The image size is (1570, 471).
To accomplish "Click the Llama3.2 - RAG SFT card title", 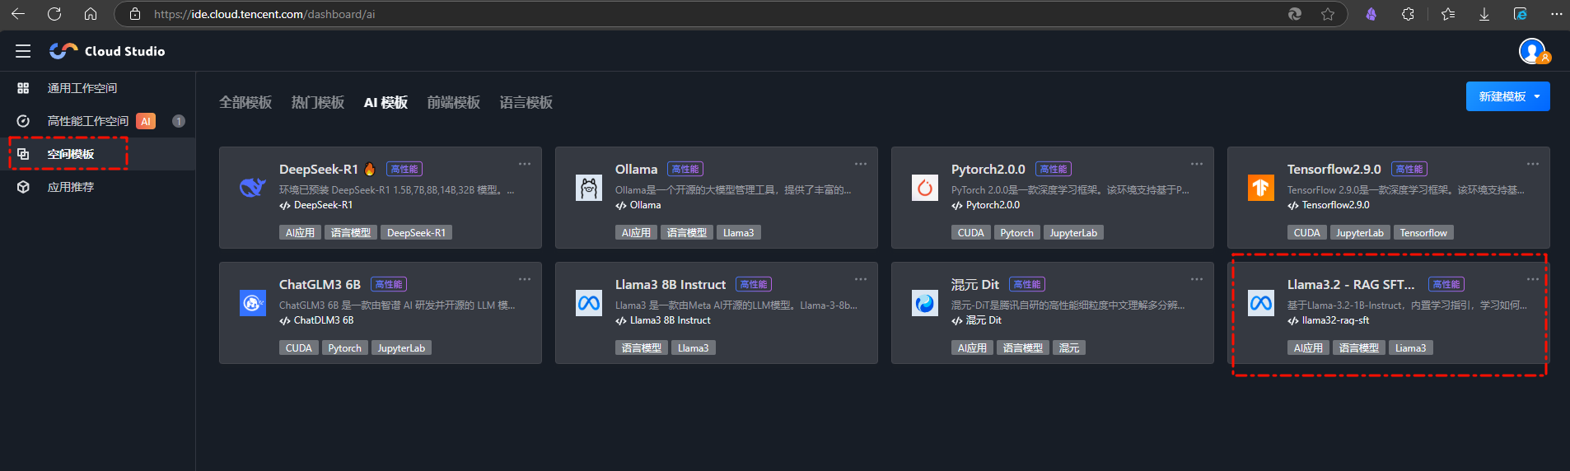I will [x=1351, y=284].
